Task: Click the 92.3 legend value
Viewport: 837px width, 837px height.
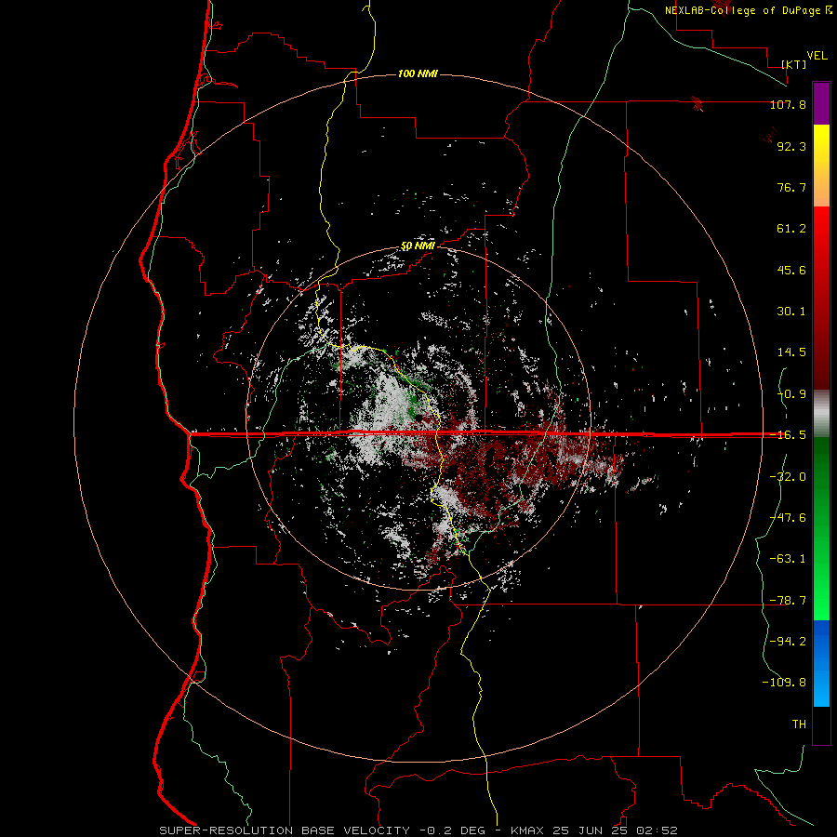Action: point(791,146)
